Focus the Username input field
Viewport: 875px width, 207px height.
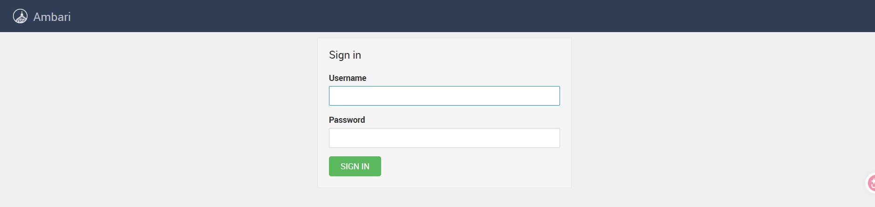point(444,96)
